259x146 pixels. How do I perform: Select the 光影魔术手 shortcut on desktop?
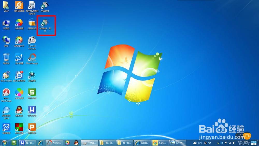[19, 42]
